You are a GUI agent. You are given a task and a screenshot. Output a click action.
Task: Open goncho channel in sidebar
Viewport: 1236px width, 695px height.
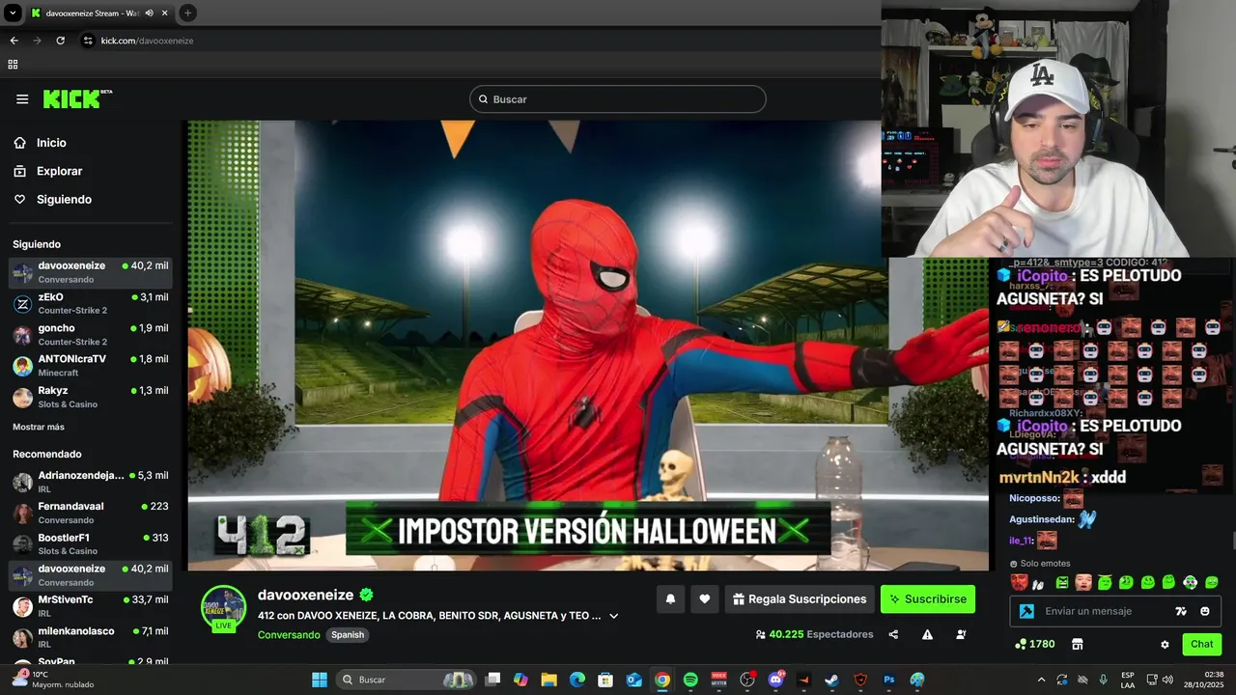(91, 334)
